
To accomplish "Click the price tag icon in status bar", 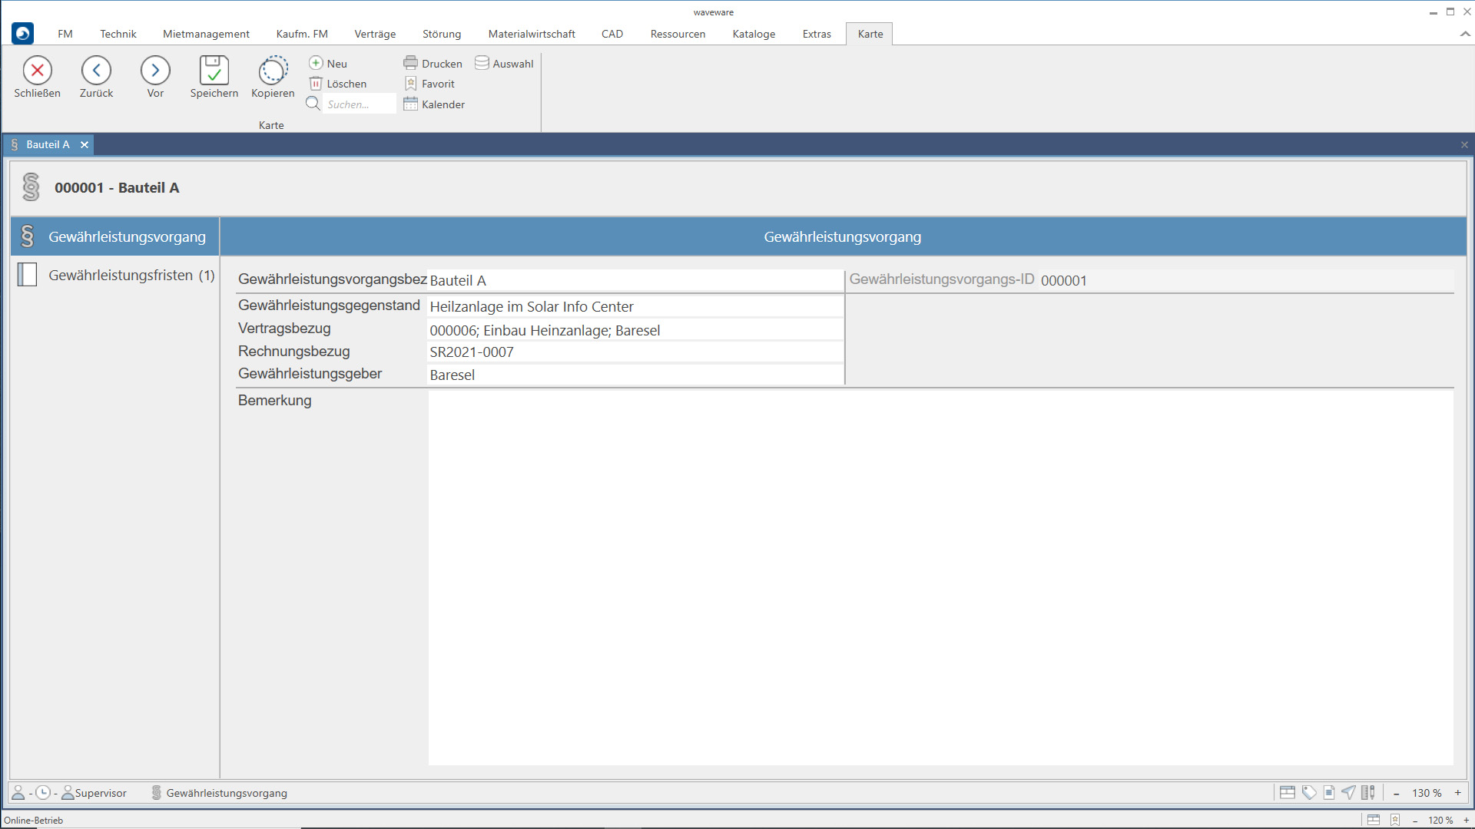I will pos(1309,793).
